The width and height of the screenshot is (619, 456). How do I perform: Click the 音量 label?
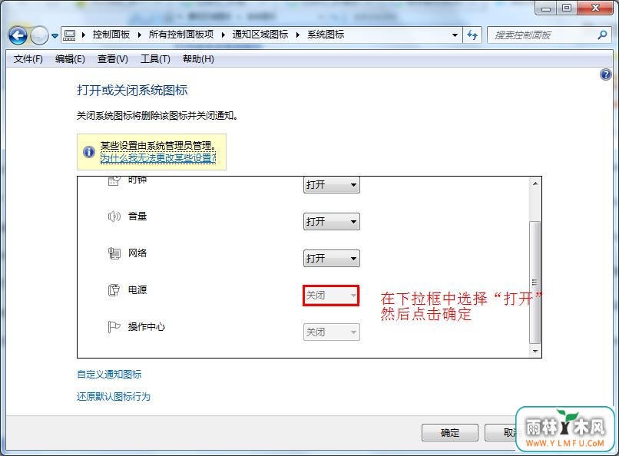tap(137, 216)
